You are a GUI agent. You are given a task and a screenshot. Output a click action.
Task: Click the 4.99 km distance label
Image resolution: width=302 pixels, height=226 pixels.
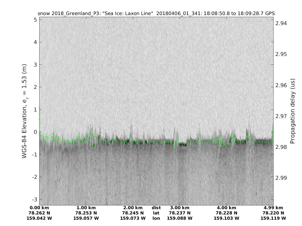273,208
